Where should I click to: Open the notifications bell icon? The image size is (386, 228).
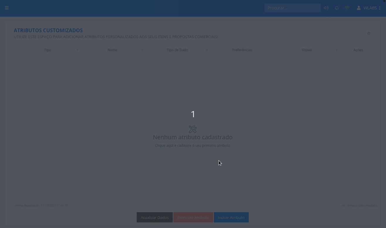click(337, 8)
